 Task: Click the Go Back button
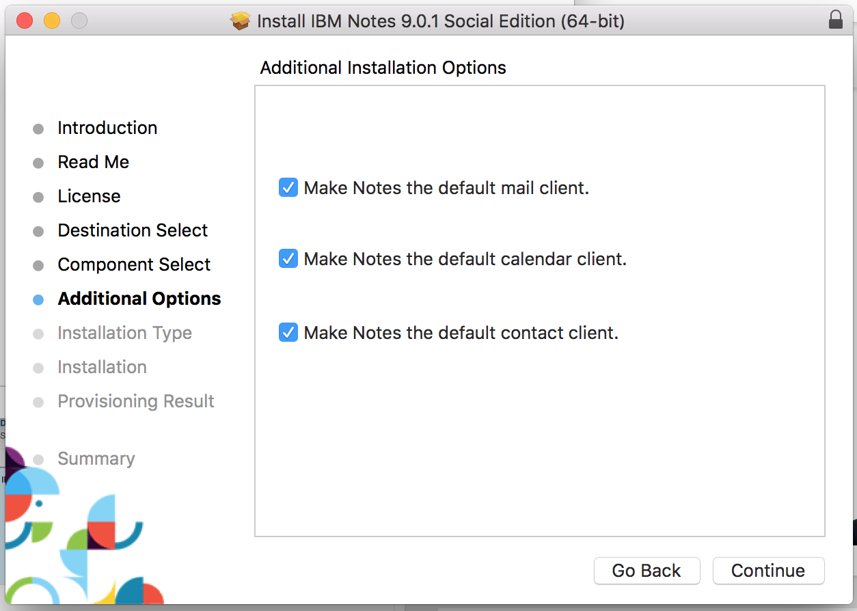coord(647,571)
